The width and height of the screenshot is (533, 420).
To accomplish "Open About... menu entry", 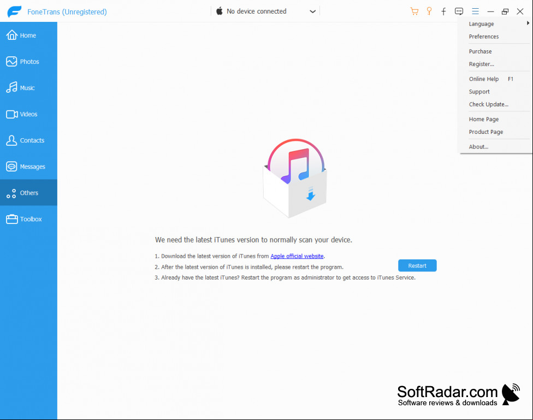I will click(x=478, y=147).
